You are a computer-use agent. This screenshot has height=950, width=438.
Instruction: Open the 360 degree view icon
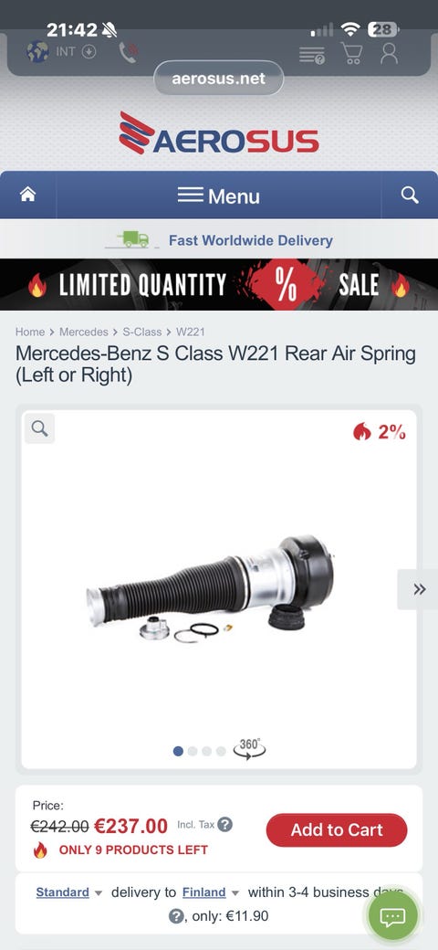[249, 748]
